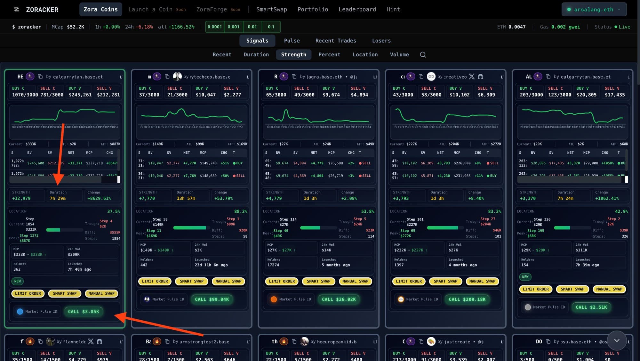640x361 pixels.
Task: Open the Pulse tab
Action: click(x=292, y=41)
